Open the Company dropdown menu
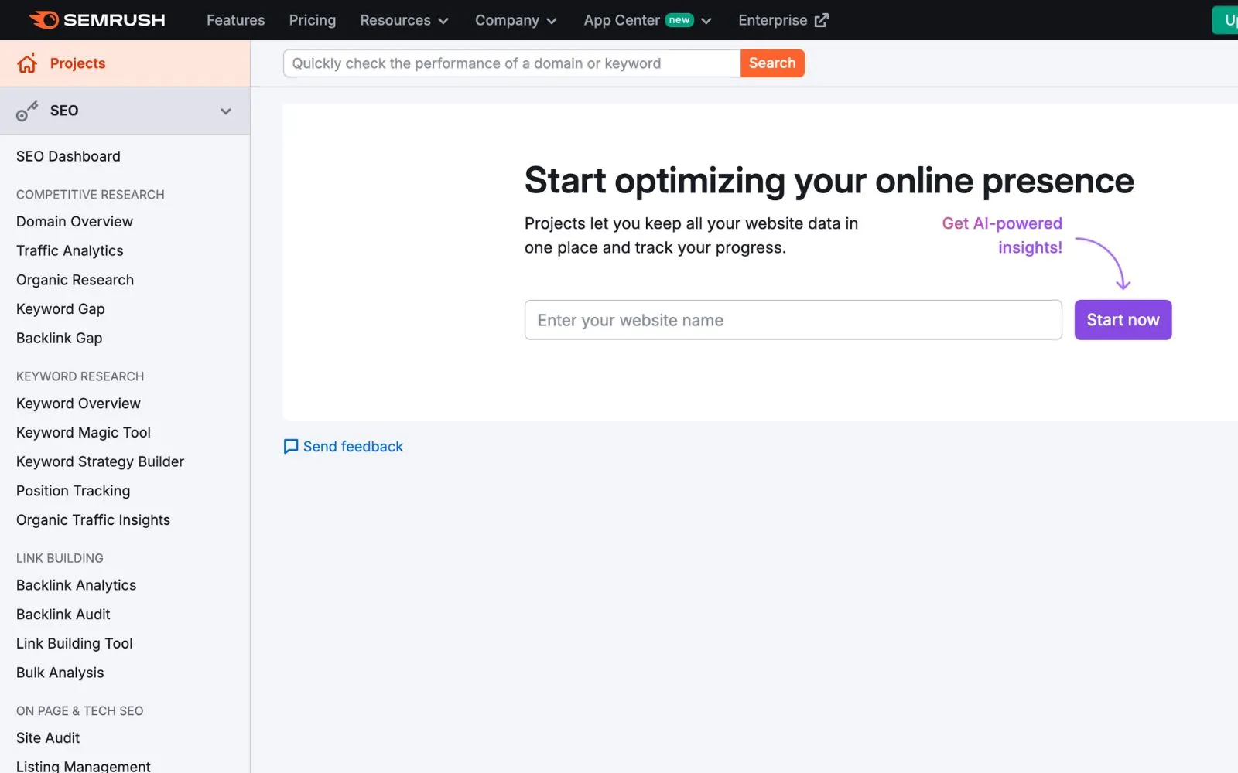This screenshot has width=1238, height=773. point(515,20)
